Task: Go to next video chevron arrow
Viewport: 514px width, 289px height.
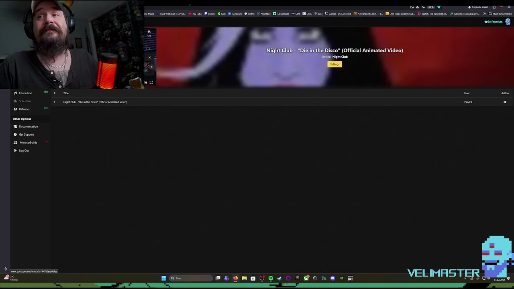Action: (x=151, y=67)
